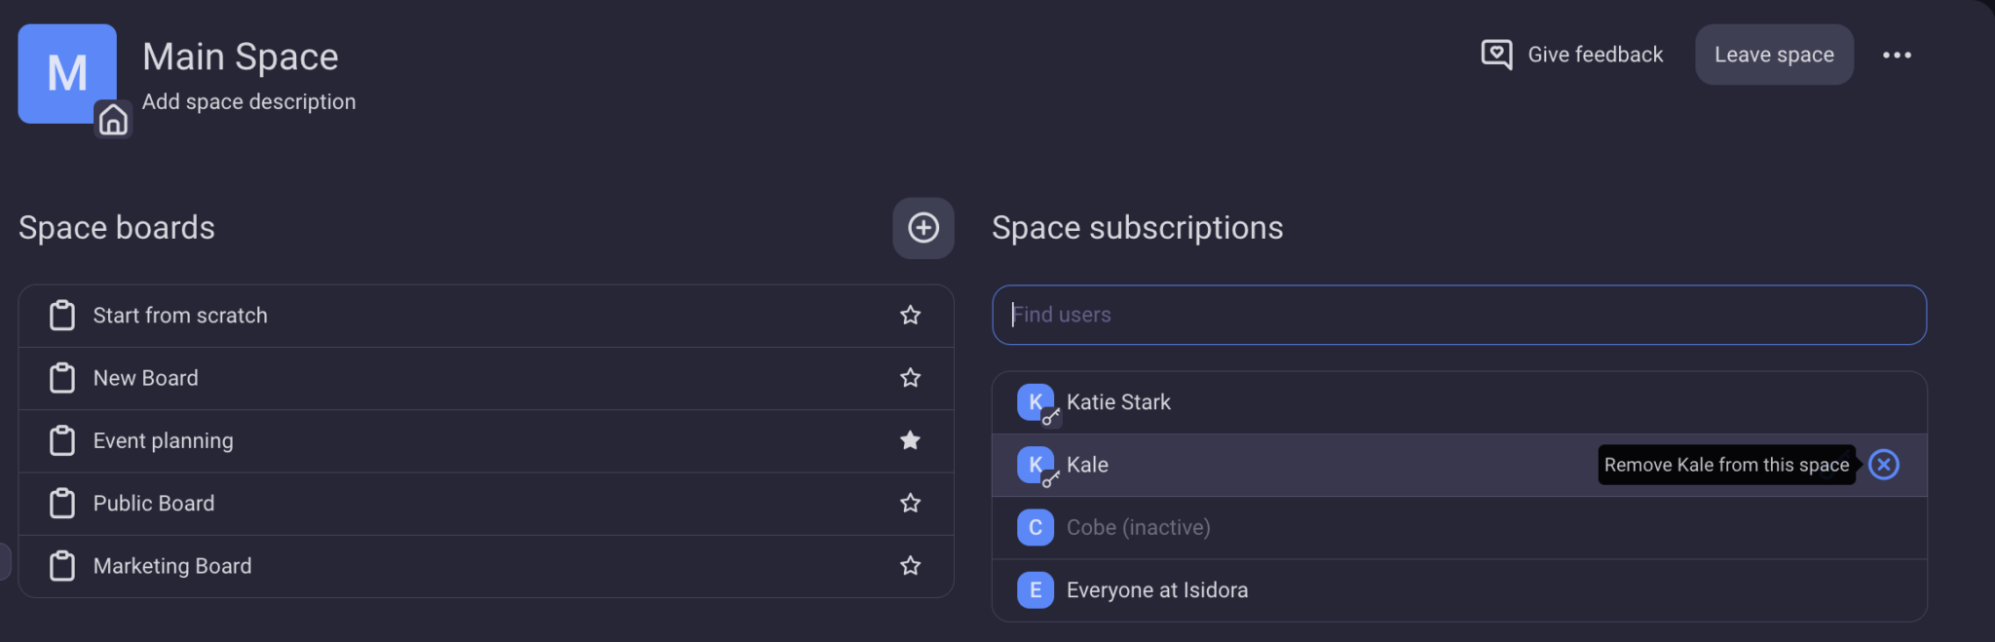Viewport: 1995px width, 642px height.
Task: Click clipboard icon of Public Board
Action: [62, 504]
